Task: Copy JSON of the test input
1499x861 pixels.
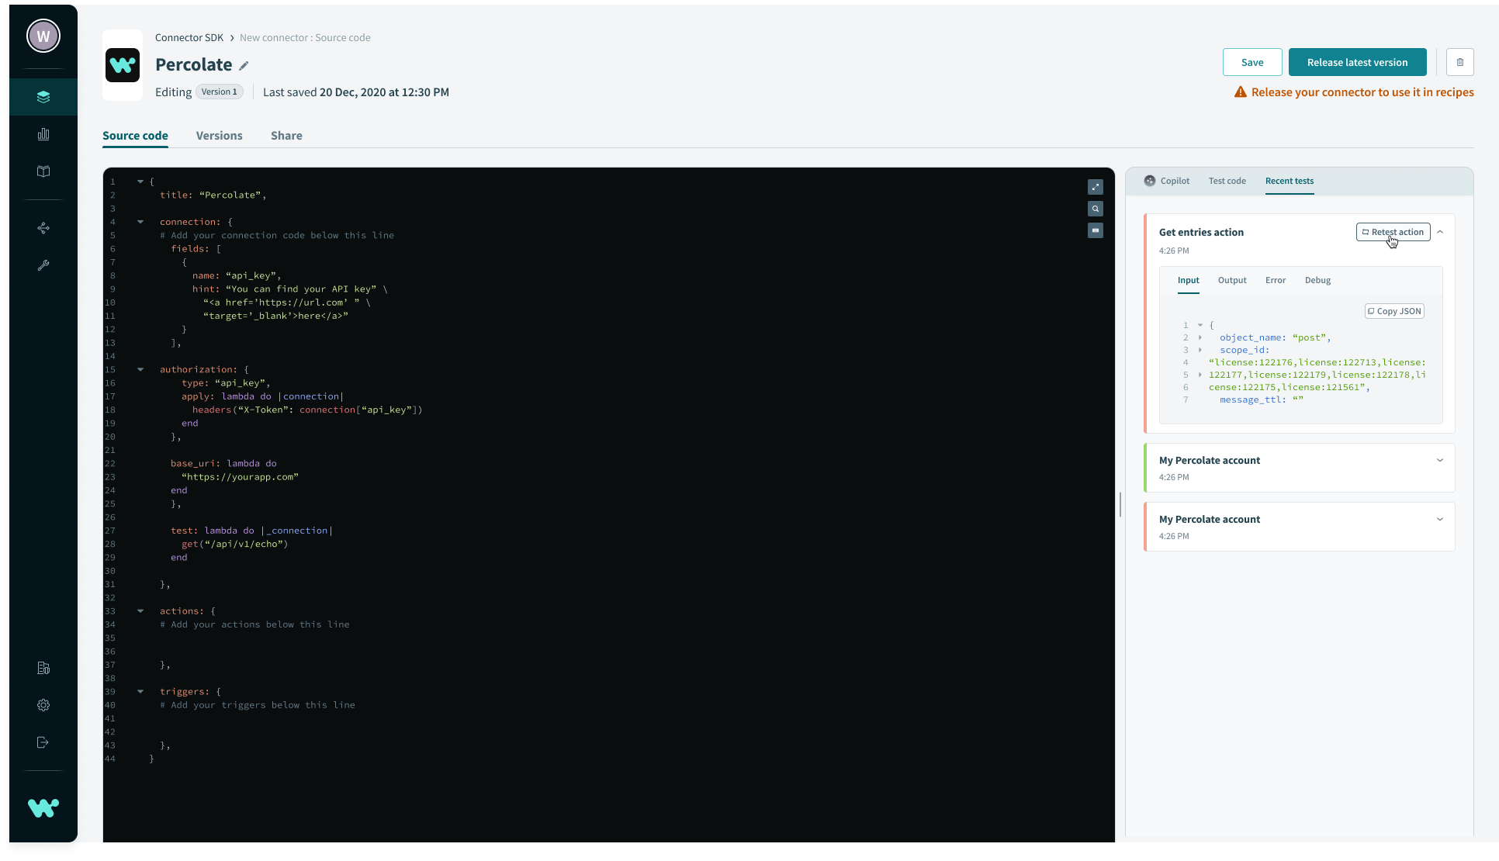Action: pos(1394,311)
